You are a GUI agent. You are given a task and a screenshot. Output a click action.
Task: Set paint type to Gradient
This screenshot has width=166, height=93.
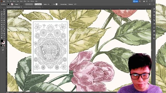point(3,45)
